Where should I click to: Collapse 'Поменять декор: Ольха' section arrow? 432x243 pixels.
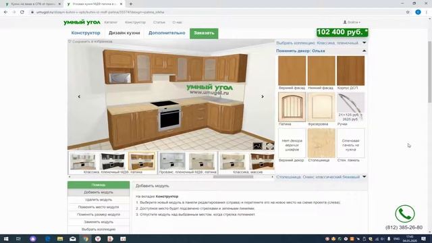click(364, 51)
